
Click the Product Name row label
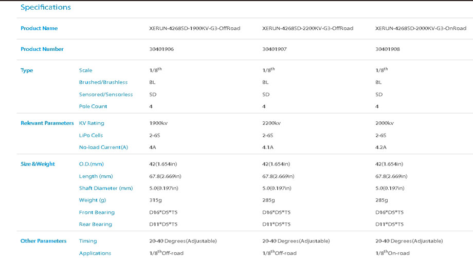[39, 28]
